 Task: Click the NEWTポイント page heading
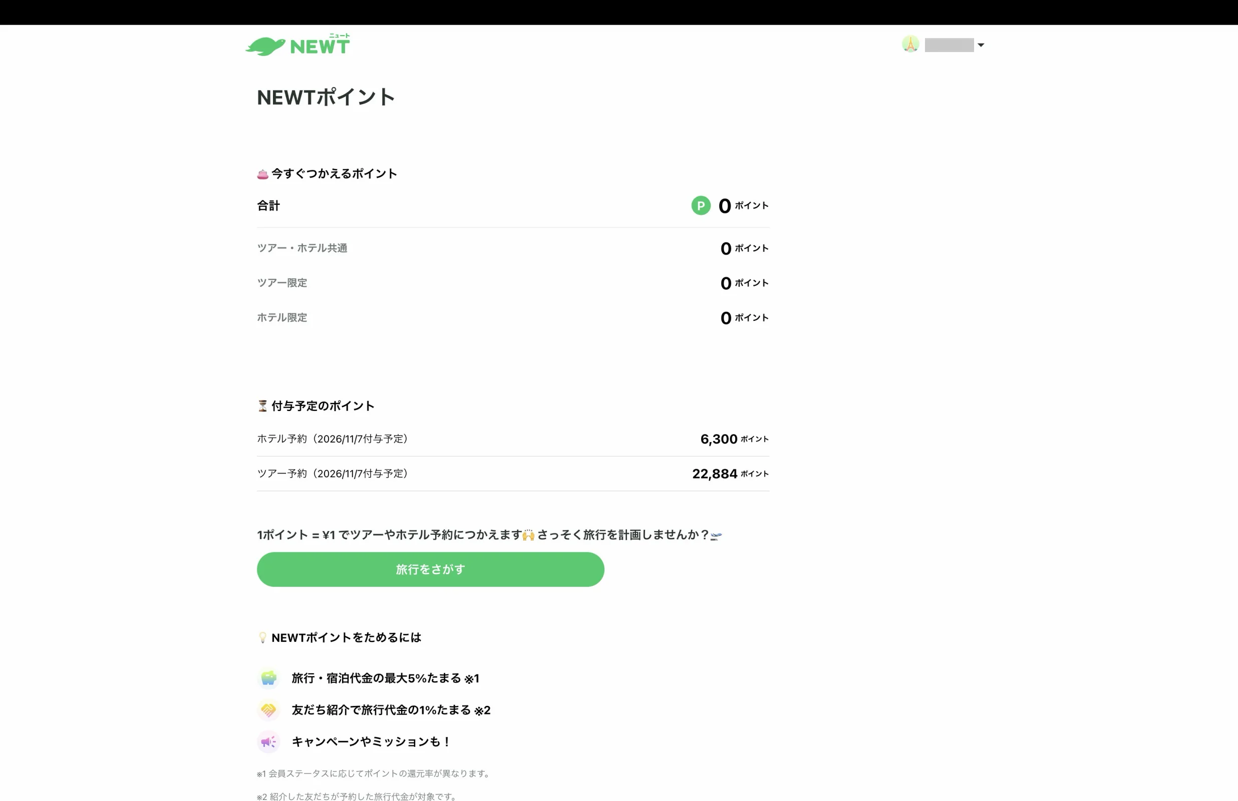[x=326, y=97]
